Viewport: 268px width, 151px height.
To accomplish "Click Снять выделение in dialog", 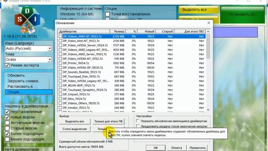I will tap(75, 129).
